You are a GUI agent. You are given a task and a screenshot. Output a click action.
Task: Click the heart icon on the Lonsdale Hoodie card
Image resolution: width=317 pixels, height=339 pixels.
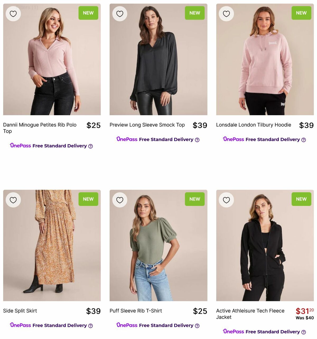pyautogui.click(x=226, y=13)
